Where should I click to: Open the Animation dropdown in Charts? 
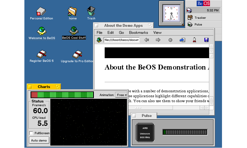tap(121, 95)
